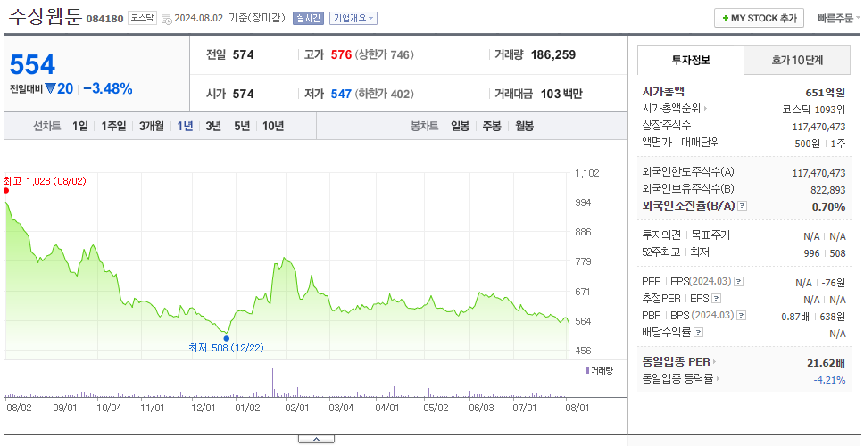Click the tall volume spike near 01/02
864x446 pixels.
pyautogui.click(x=272, y=382)
